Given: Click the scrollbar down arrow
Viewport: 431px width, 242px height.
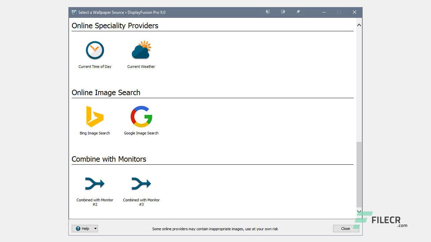Looking at the screenshot, I should click(x=359, y=212).
